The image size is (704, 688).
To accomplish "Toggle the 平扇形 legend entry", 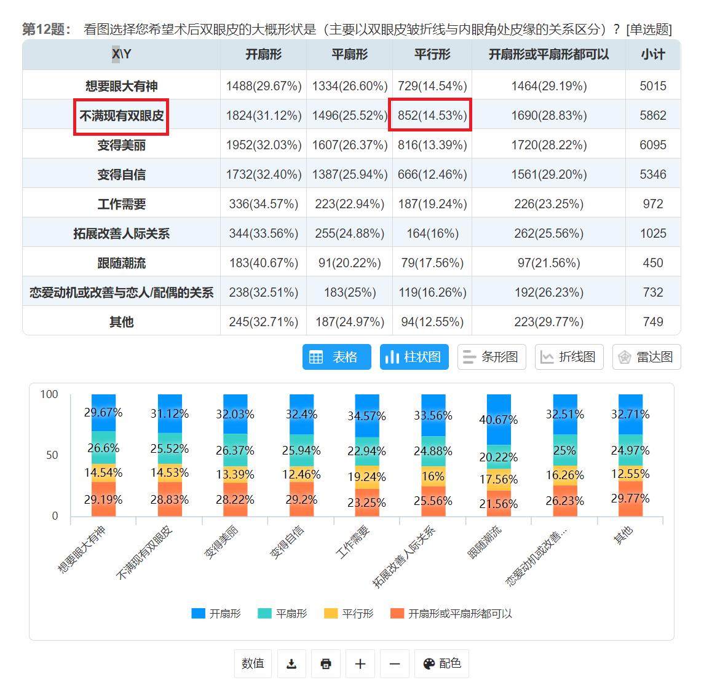I will tap(283, 613).
